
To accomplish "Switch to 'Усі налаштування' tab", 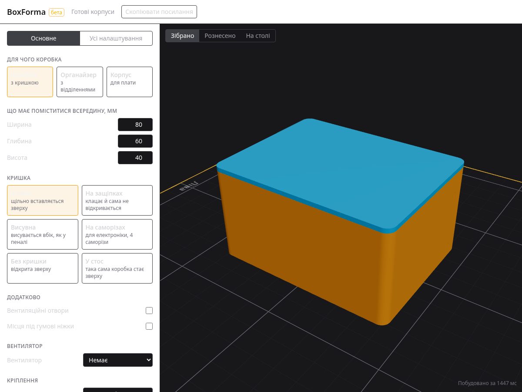I will click(x=116, y=38).
